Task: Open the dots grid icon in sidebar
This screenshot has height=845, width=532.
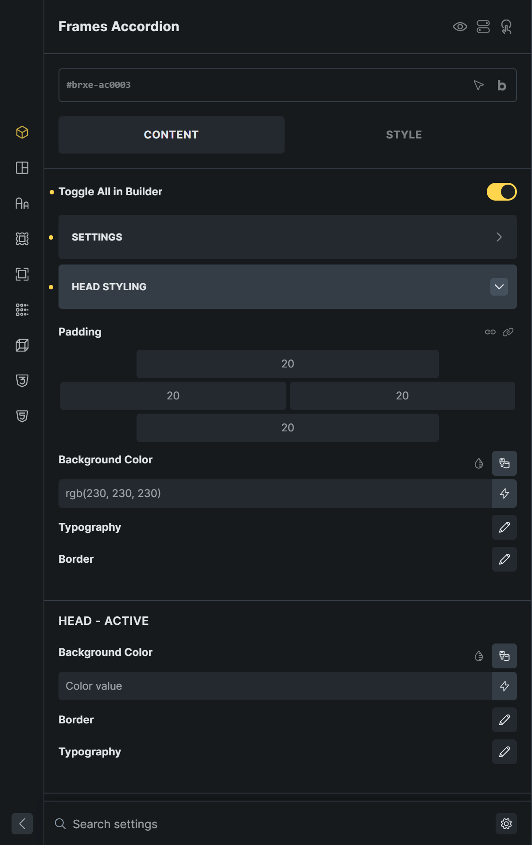Action: 22,310
